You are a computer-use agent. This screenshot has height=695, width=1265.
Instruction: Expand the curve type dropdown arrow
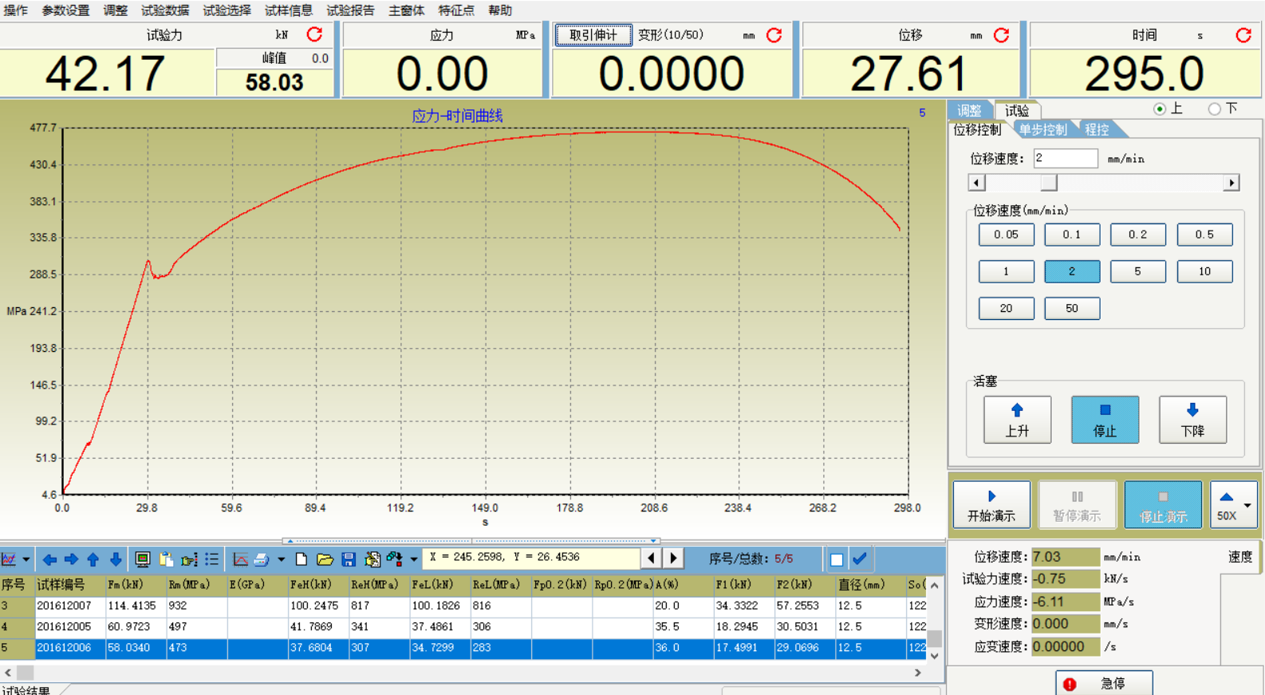26,559
